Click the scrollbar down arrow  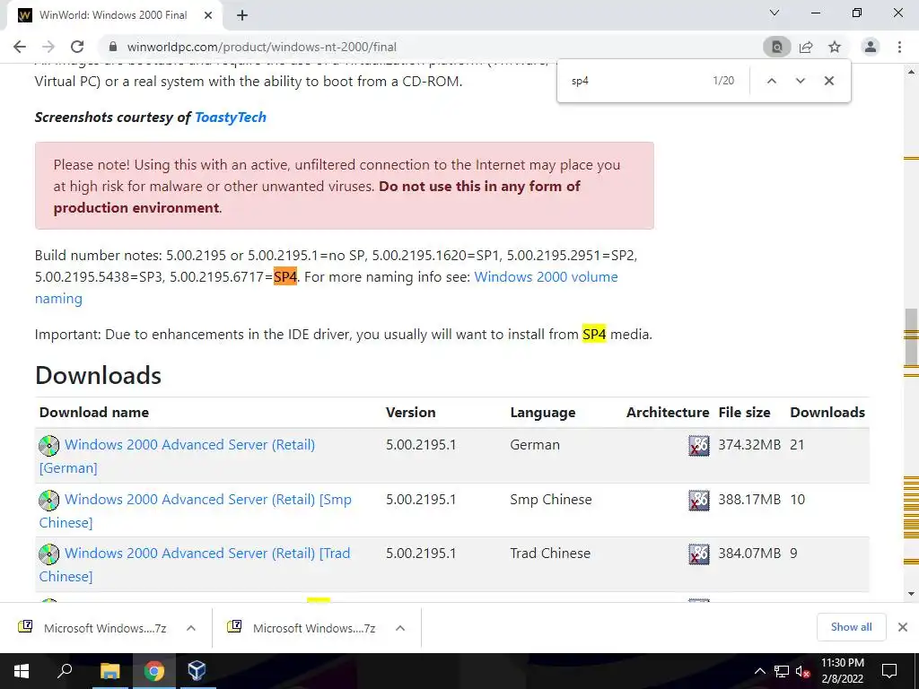click(x=911, y=594)
